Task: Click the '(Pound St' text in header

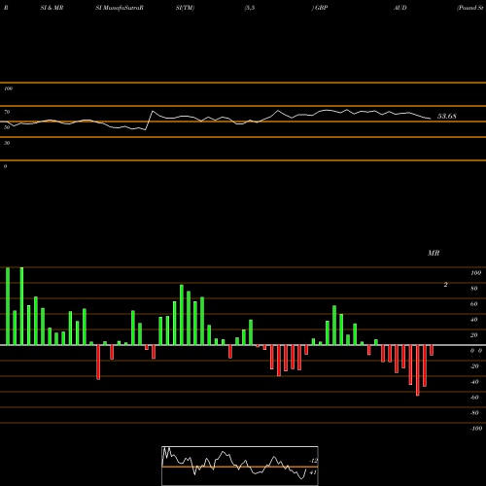Action: (x=470, y=8)
